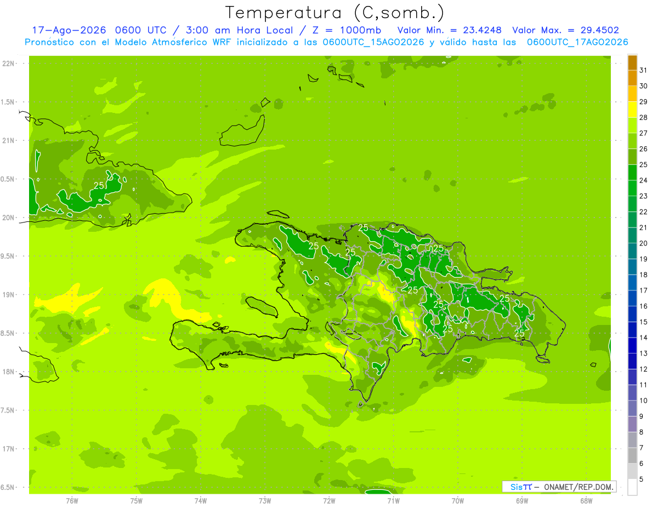Image resolution: width=658 pixels, height=508 pixels.
Task: Click the "22N" latitude label
Action: pos(9,64)
